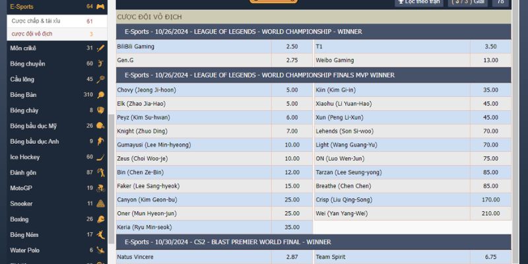Open the MotoGP sport category

pos(21,188)
